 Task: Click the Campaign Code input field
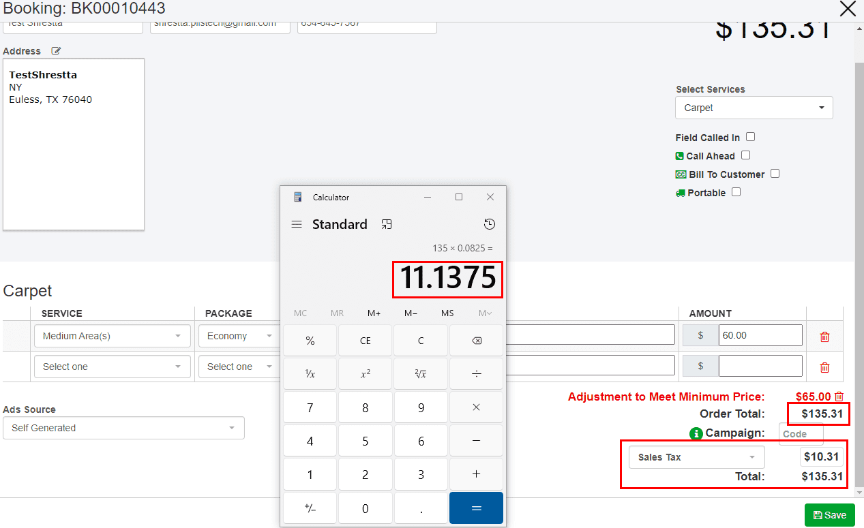point(801,434)
